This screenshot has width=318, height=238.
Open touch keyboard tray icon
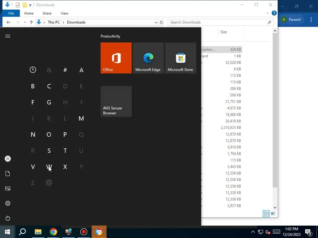[276, 232]
